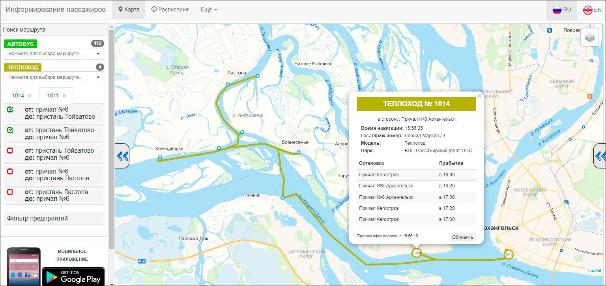Screen dimensions: 606x286
Task: Open the Теплоход route selection dropdown
Action: coord(54,77)
